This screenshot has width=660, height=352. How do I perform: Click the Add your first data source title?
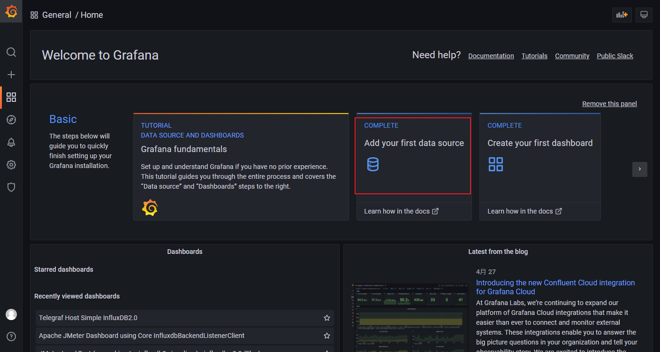tap(414, 143)
